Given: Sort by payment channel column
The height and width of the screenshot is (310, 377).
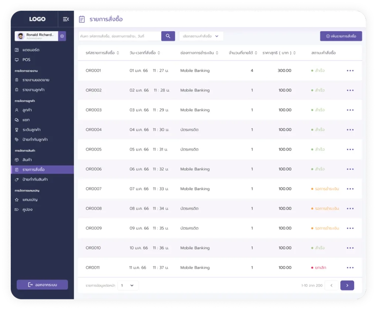Looking at the screenshot, I should tap(217, 53).
